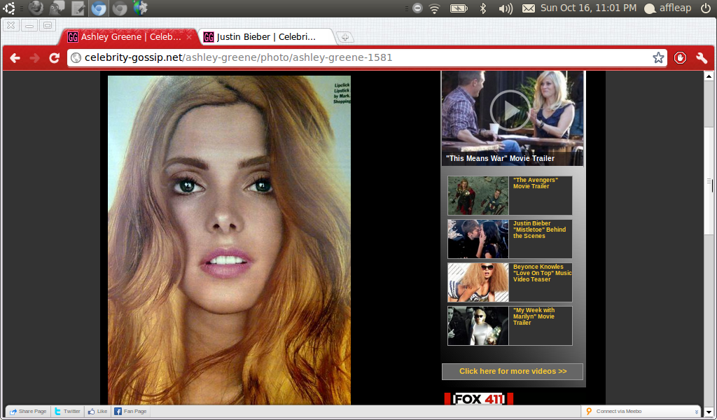Open the clock showing Sun Oct 16
Image resolution: width=717 pixels, height=420 pixels.
588,8
